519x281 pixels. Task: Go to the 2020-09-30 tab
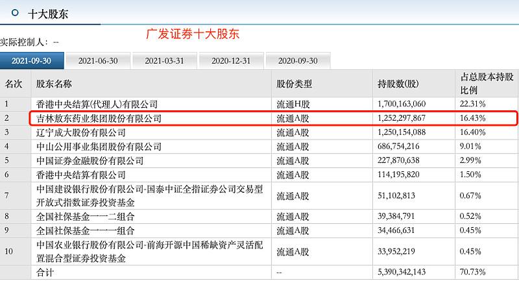298,61
